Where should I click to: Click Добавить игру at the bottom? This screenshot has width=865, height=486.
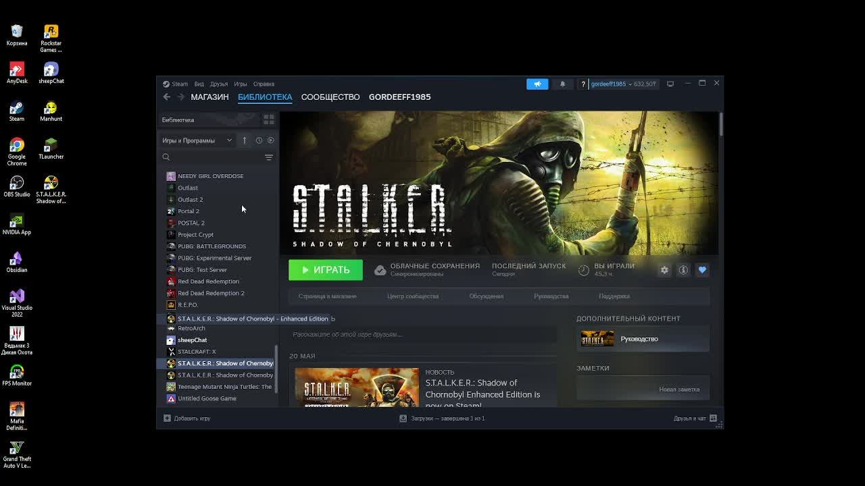coord(187,418)
